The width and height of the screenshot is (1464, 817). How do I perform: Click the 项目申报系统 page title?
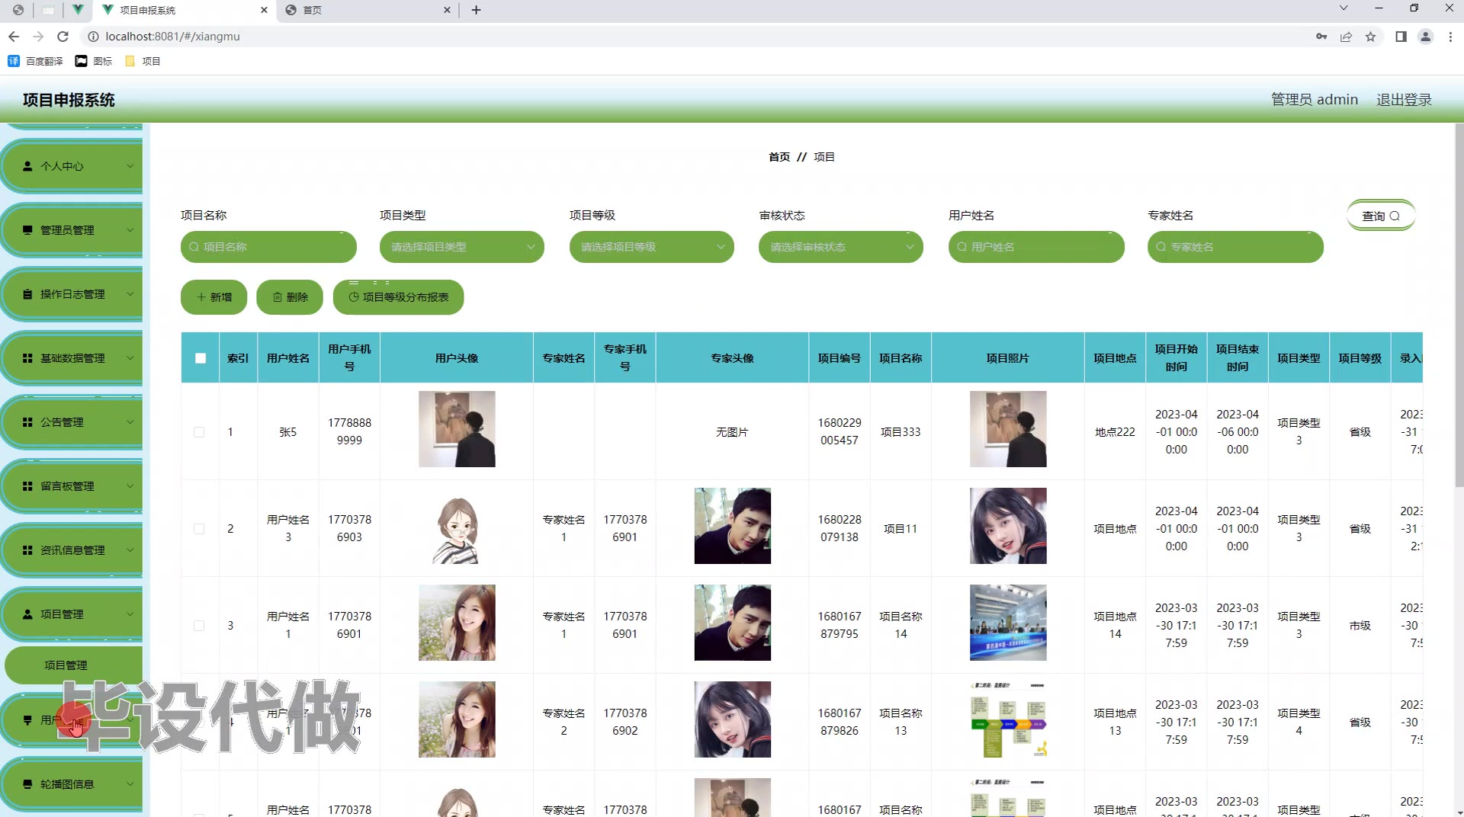point(69,100)
